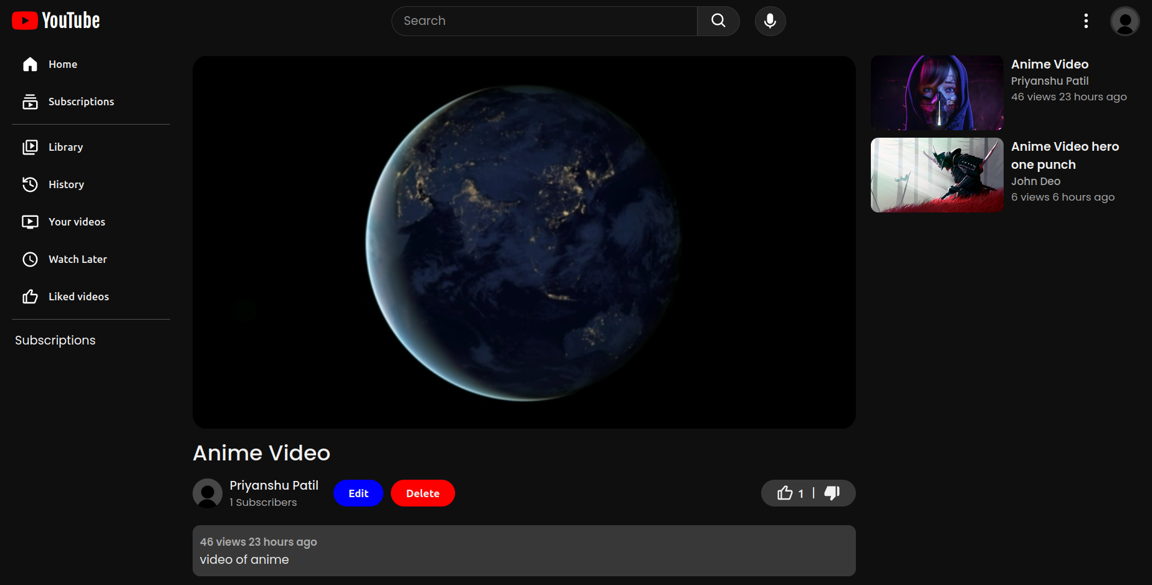
Task: Click the search magnifier icon
Action: click(718, 21)
